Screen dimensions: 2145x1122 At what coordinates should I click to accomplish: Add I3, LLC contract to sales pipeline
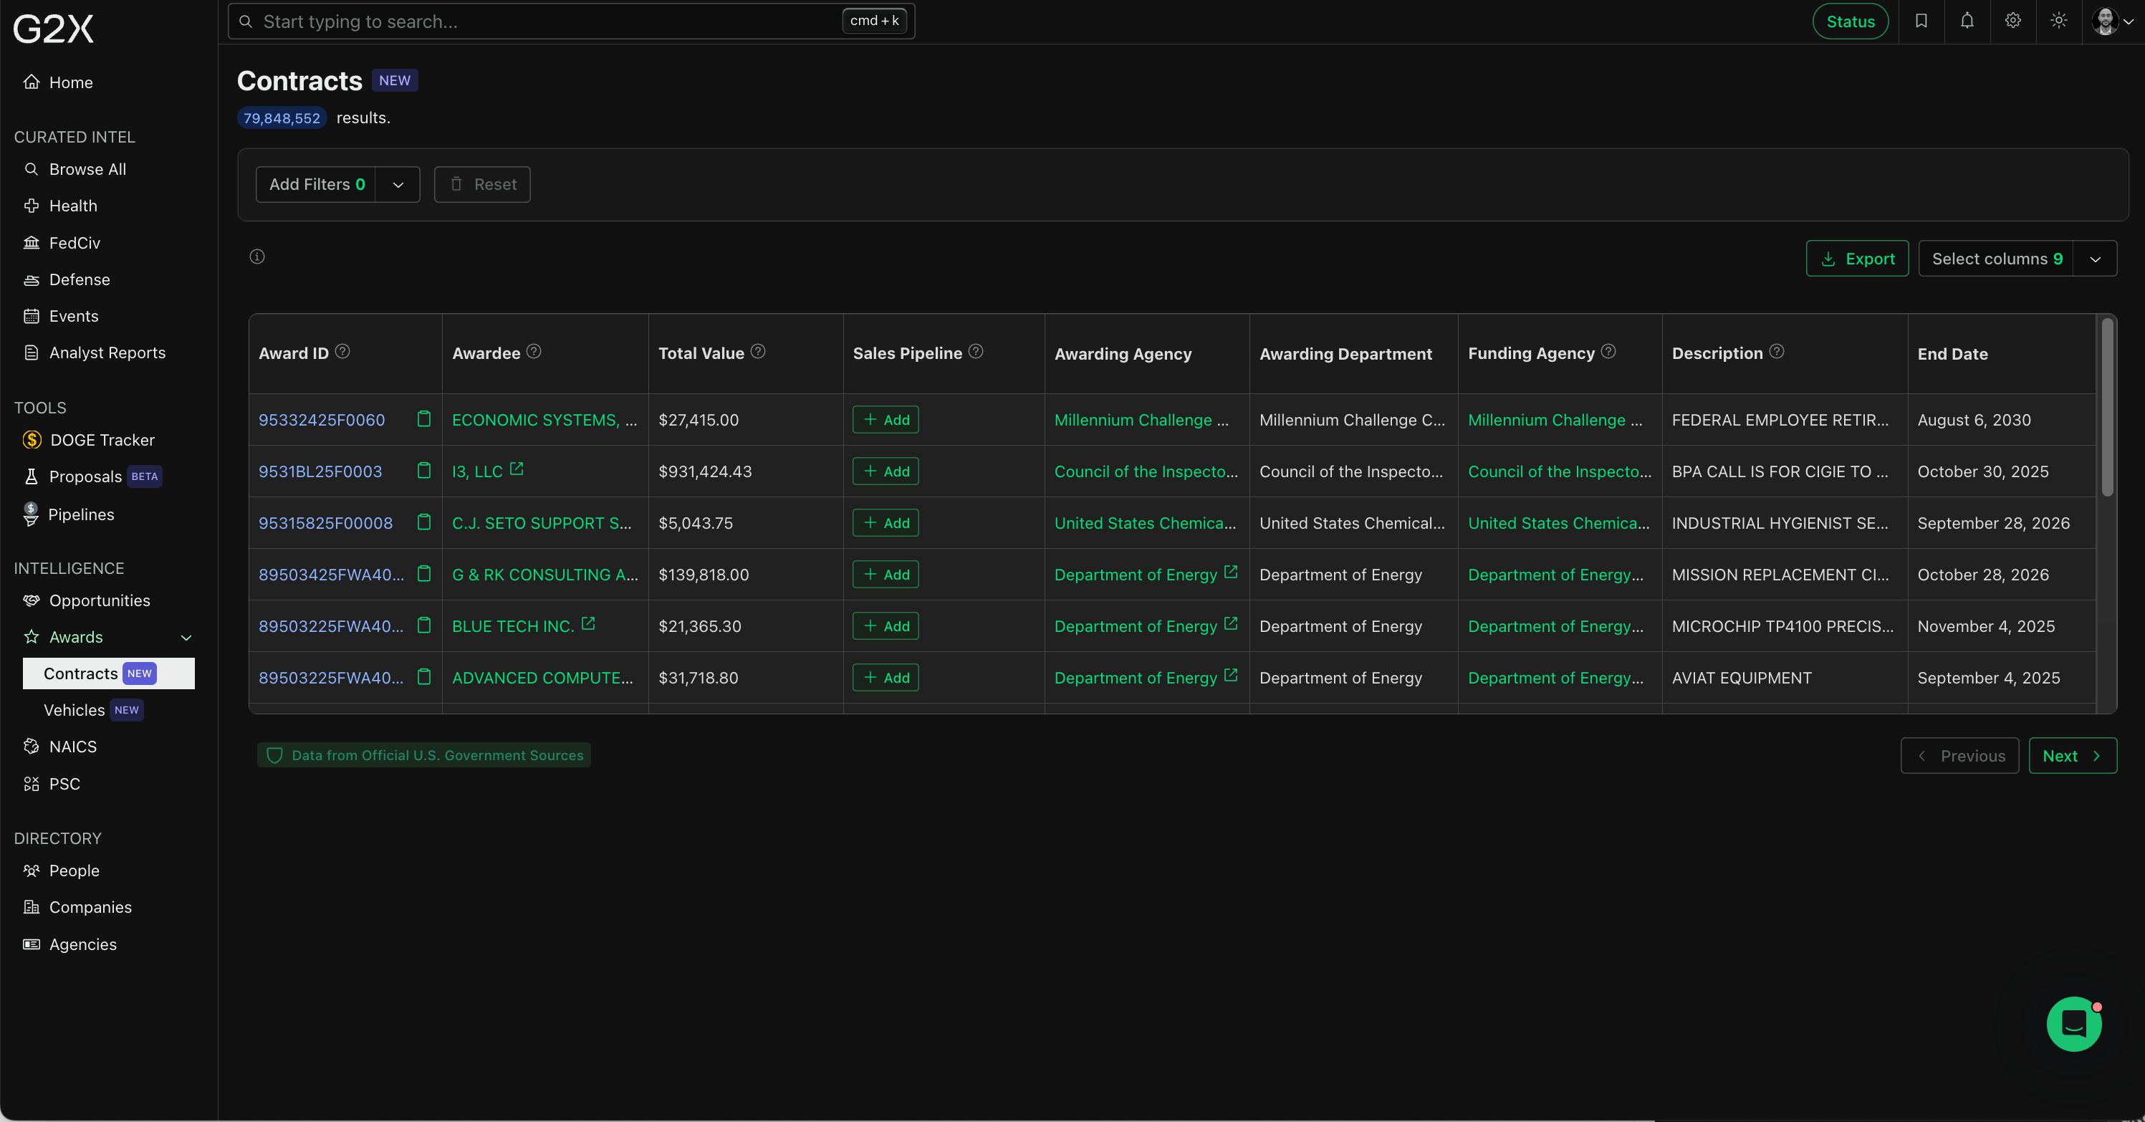(x=885, y=471)
